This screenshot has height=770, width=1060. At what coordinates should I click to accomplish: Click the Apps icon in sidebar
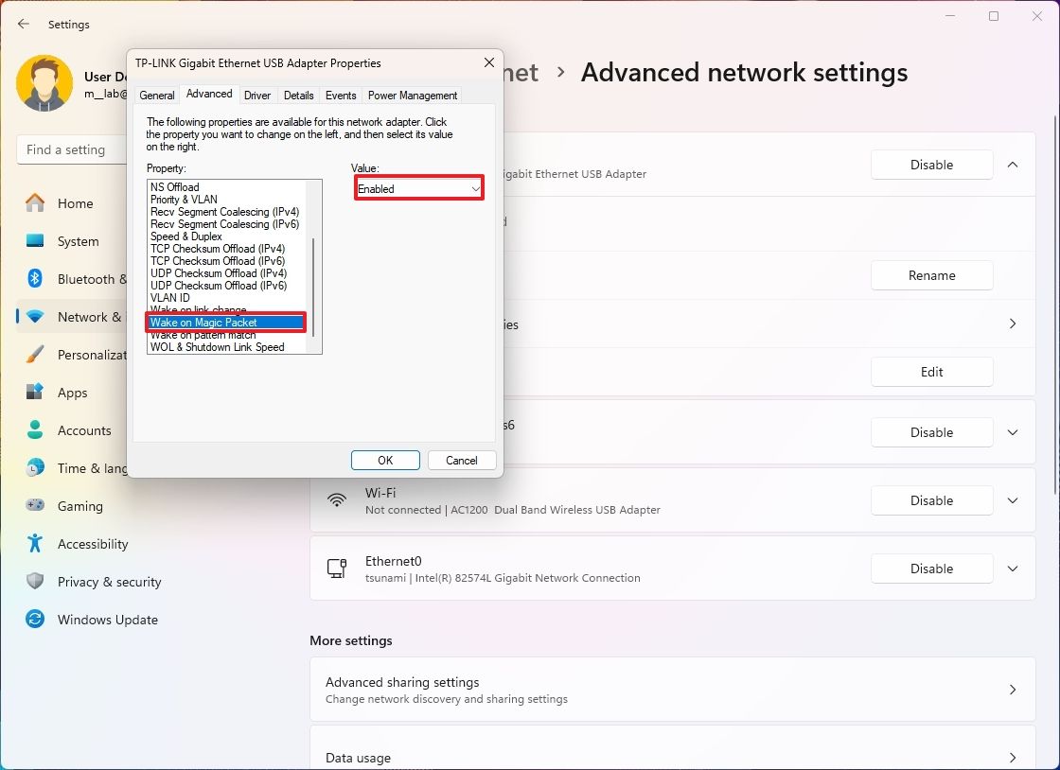[x=36, y=393]
